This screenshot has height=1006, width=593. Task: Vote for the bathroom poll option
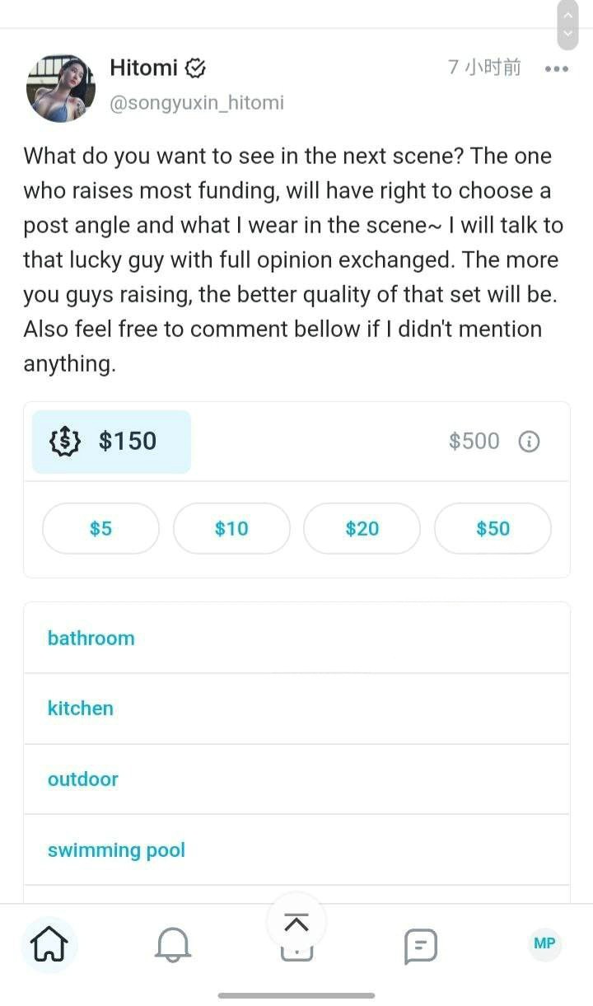click(91, 639)
